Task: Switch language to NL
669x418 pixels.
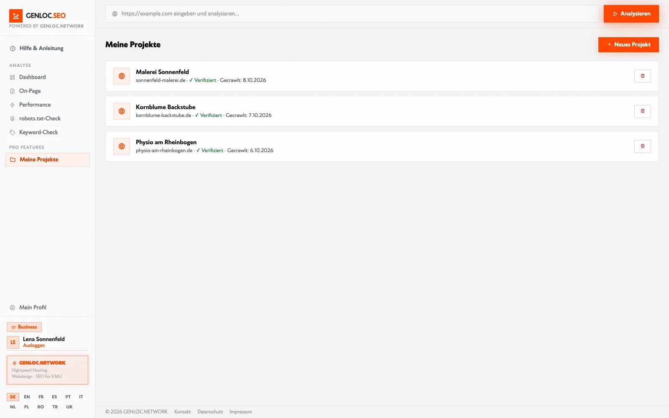Action: [13, 407]
